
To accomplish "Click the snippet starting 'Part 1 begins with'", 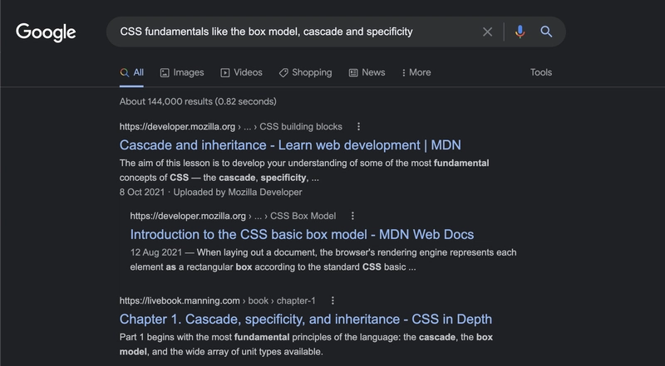I will point(306,344).
